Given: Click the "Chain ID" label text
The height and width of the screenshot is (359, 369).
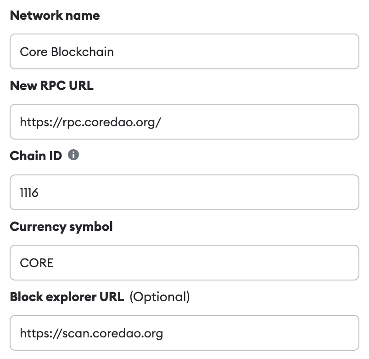Looking at the screenshot, I should point(35,156).
